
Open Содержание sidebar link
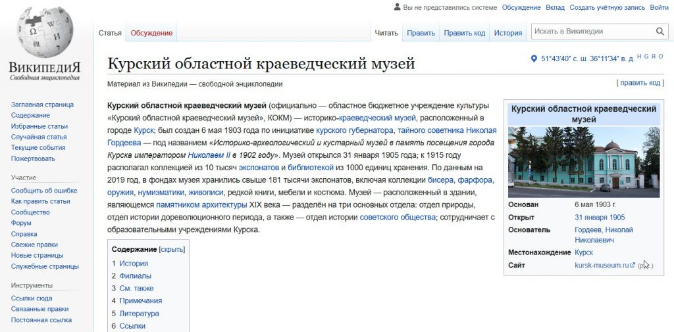tap(30, 115)
